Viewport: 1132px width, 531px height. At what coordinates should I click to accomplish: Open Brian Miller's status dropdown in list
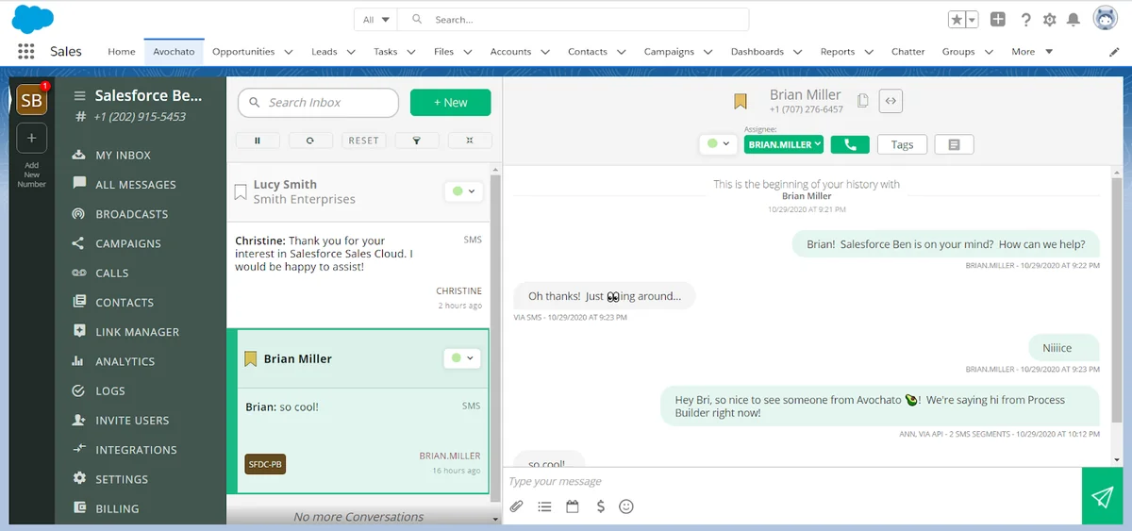(x=462, y=358)
